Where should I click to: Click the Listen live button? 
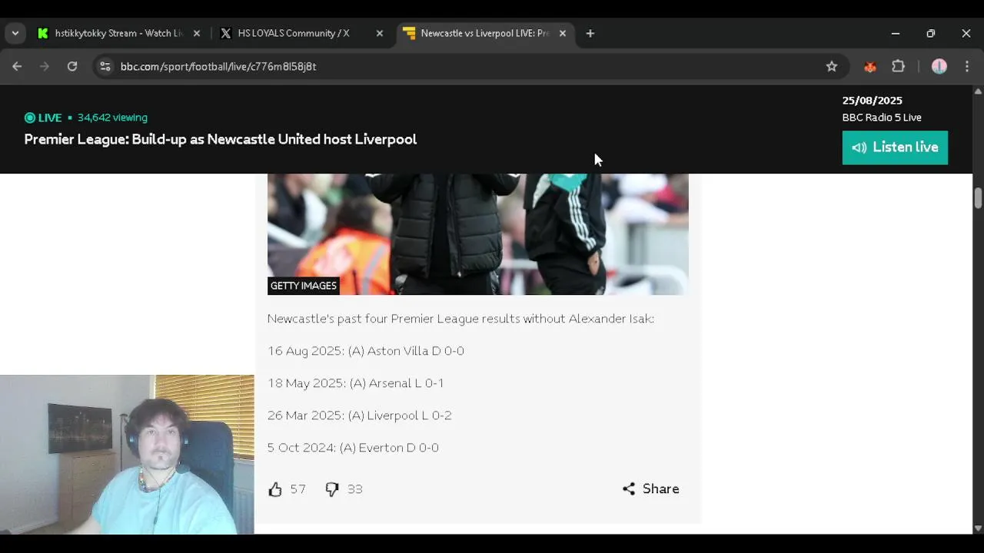(895, 147)
